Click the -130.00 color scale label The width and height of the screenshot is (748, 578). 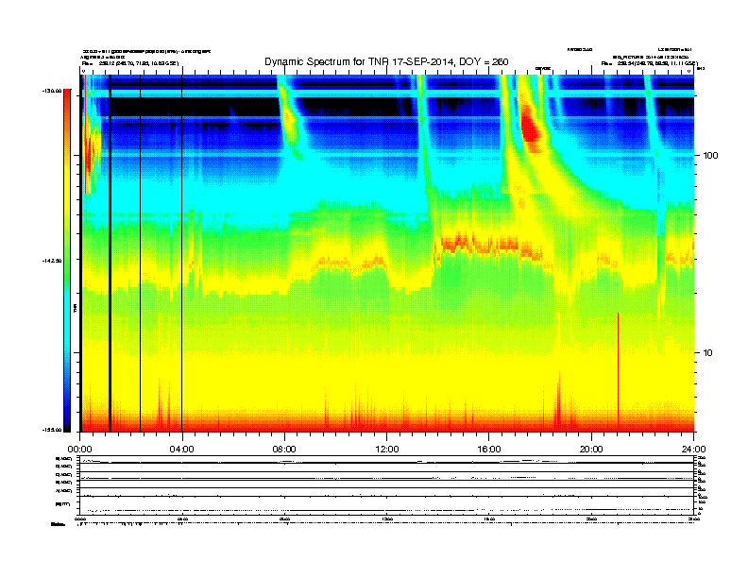click(x=52, y=91)
